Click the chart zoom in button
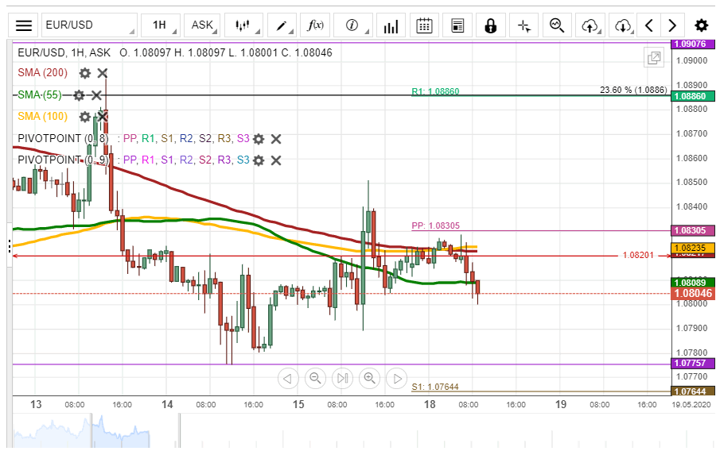This screenshot has height=451, width=720. tap(370, 379)
